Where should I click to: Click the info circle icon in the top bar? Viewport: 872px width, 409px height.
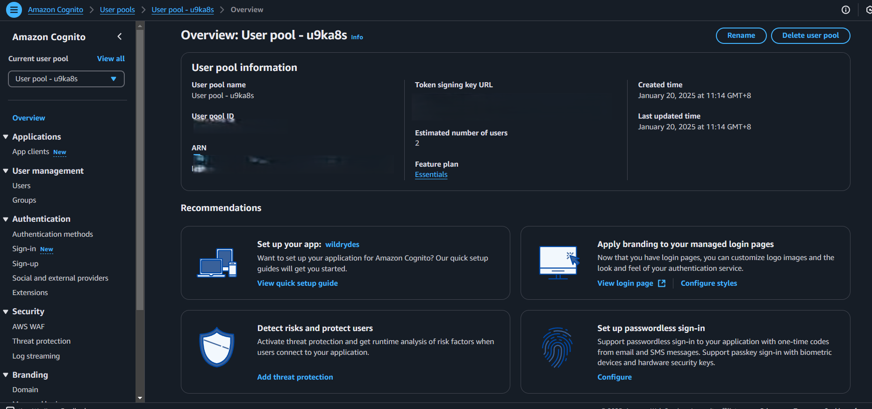(846, 10)
